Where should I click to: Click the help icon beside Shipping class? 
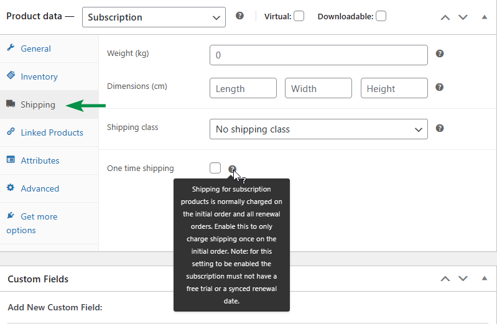pyautogui.click(x=439, y=128)
